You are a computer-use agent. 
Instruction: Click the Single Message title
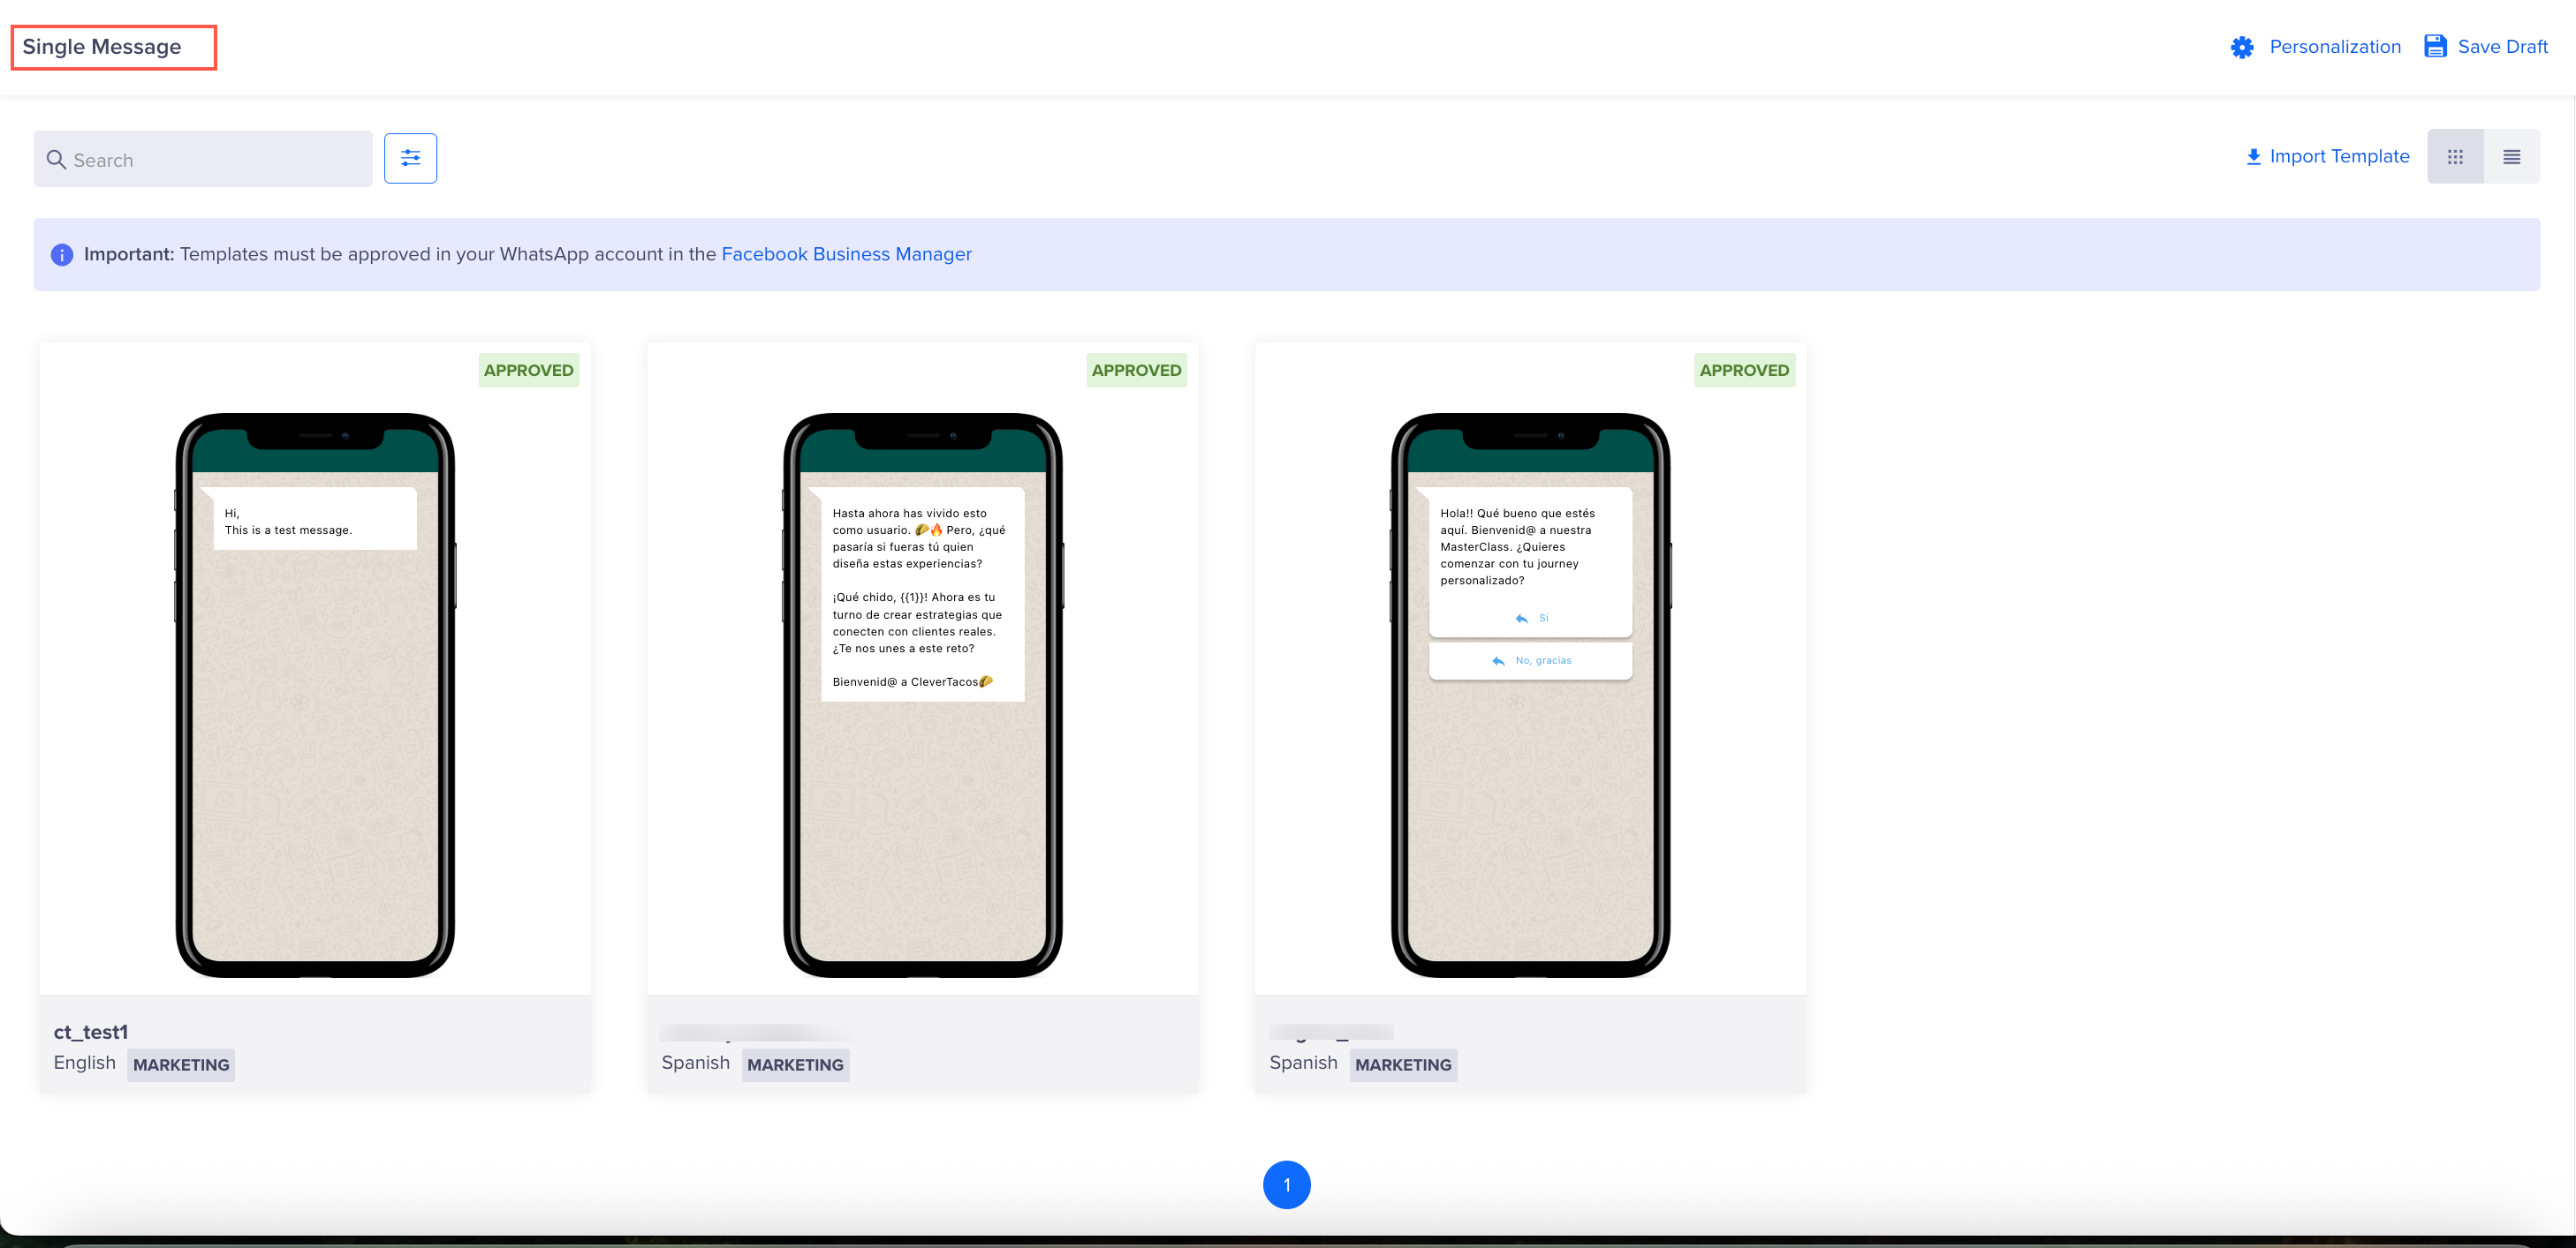click(x=102, y=47)
